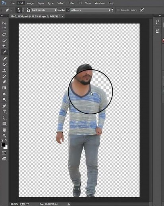Select the History Brush tool

click(x=4, y=76)
